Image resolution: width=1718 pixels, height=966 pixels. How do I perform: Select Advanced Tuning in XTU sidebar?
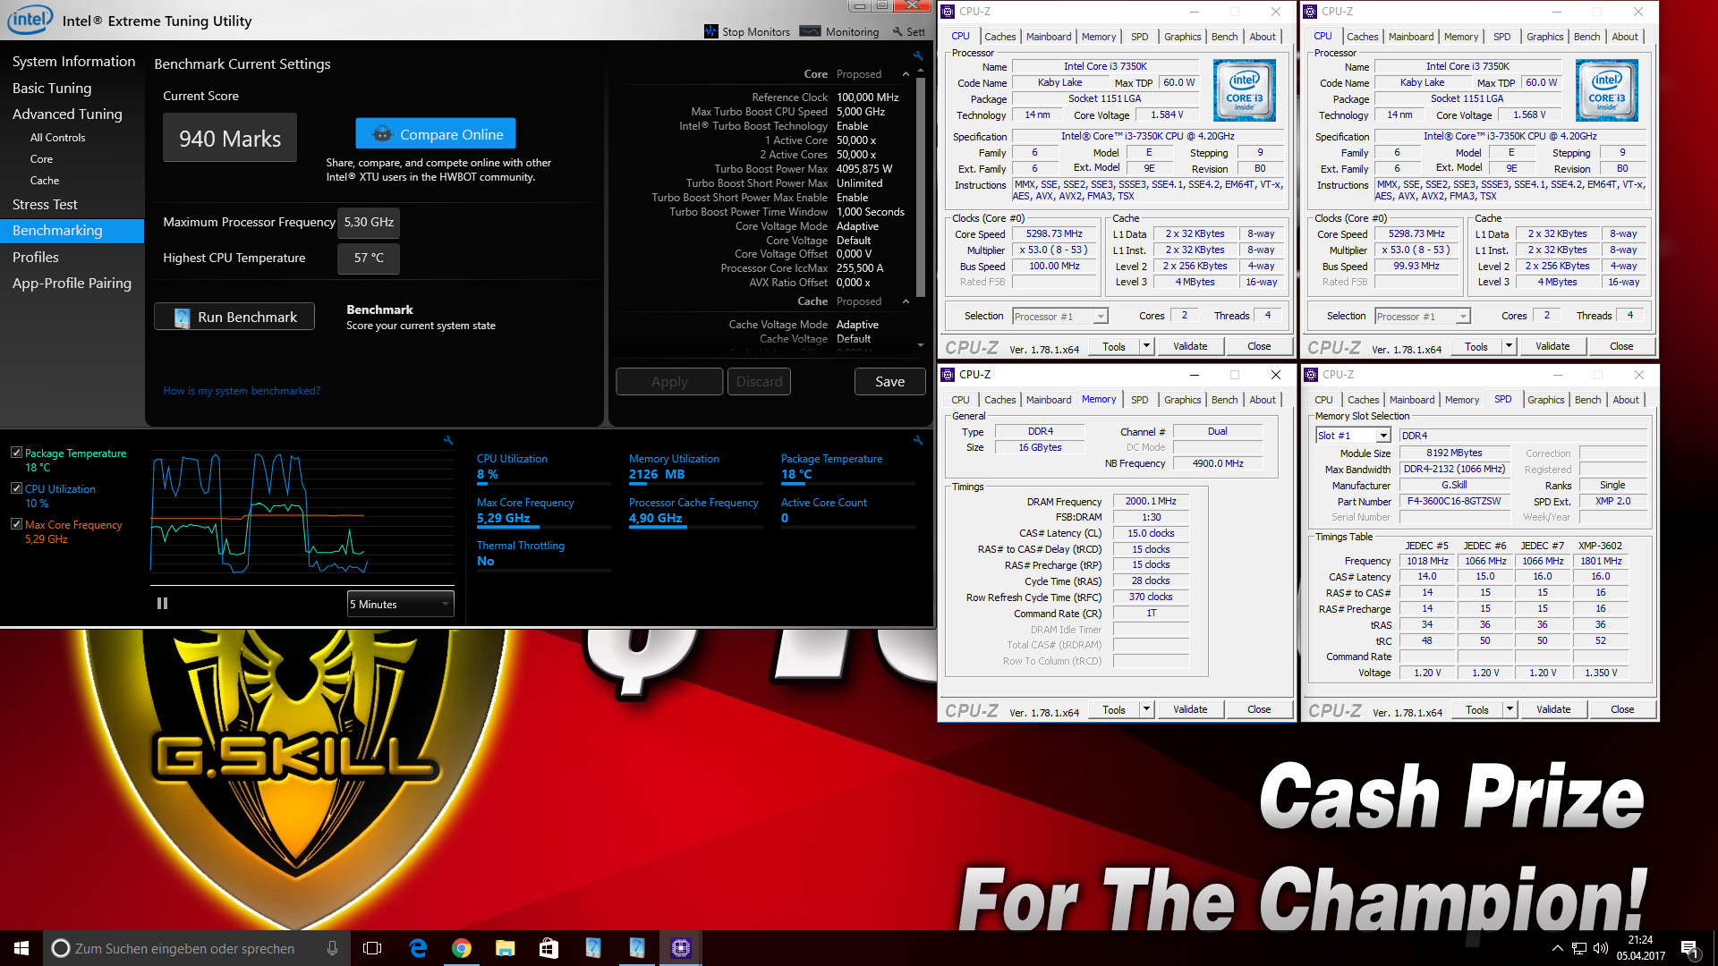tap(67, 114)
